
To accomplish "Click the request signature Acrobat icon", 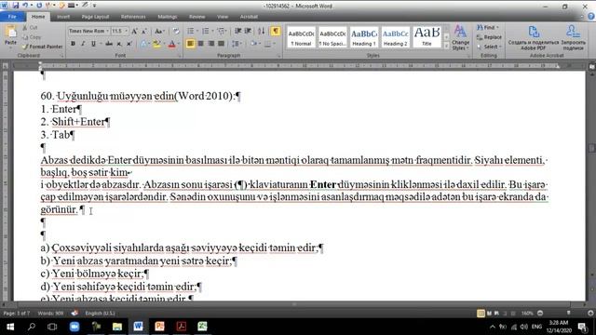I will [x=573, y=37].
